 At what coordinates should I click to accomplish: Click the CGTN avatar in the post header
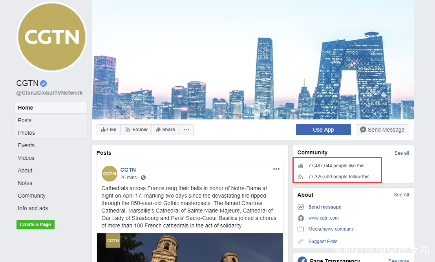click(110, 174)
